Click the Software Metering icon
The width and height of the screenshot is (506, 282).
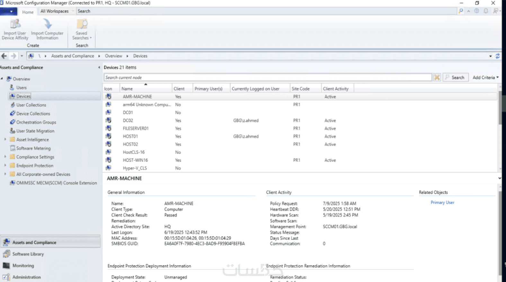click(13, 148)
